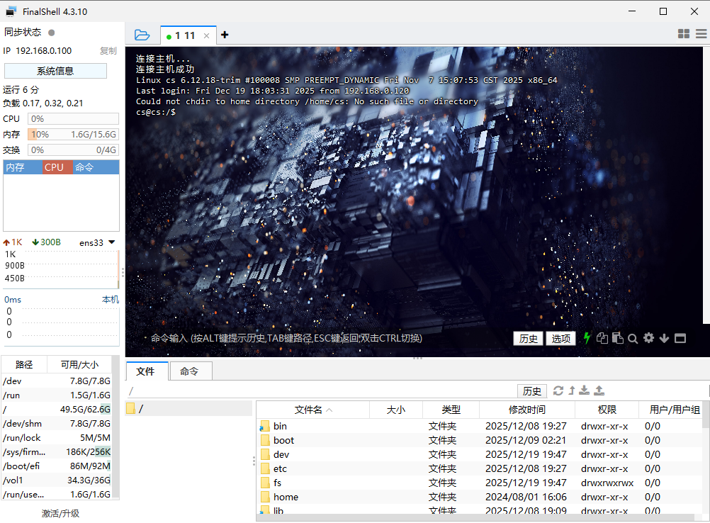Open the connection manager folder icon
Image resolution: width=710 pixels, height=523 pixels.
[x=142, y=35]
